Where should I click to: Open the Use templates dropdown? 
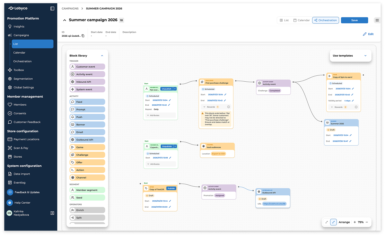click(x=350, y=56)
